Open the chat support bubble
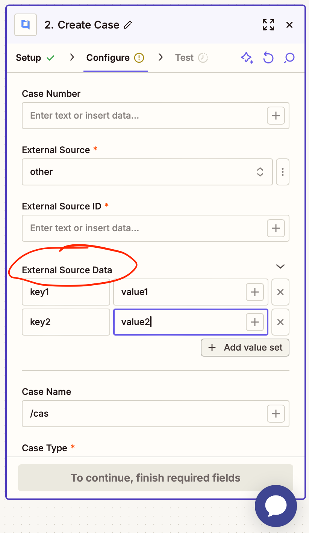 (276, 506)
